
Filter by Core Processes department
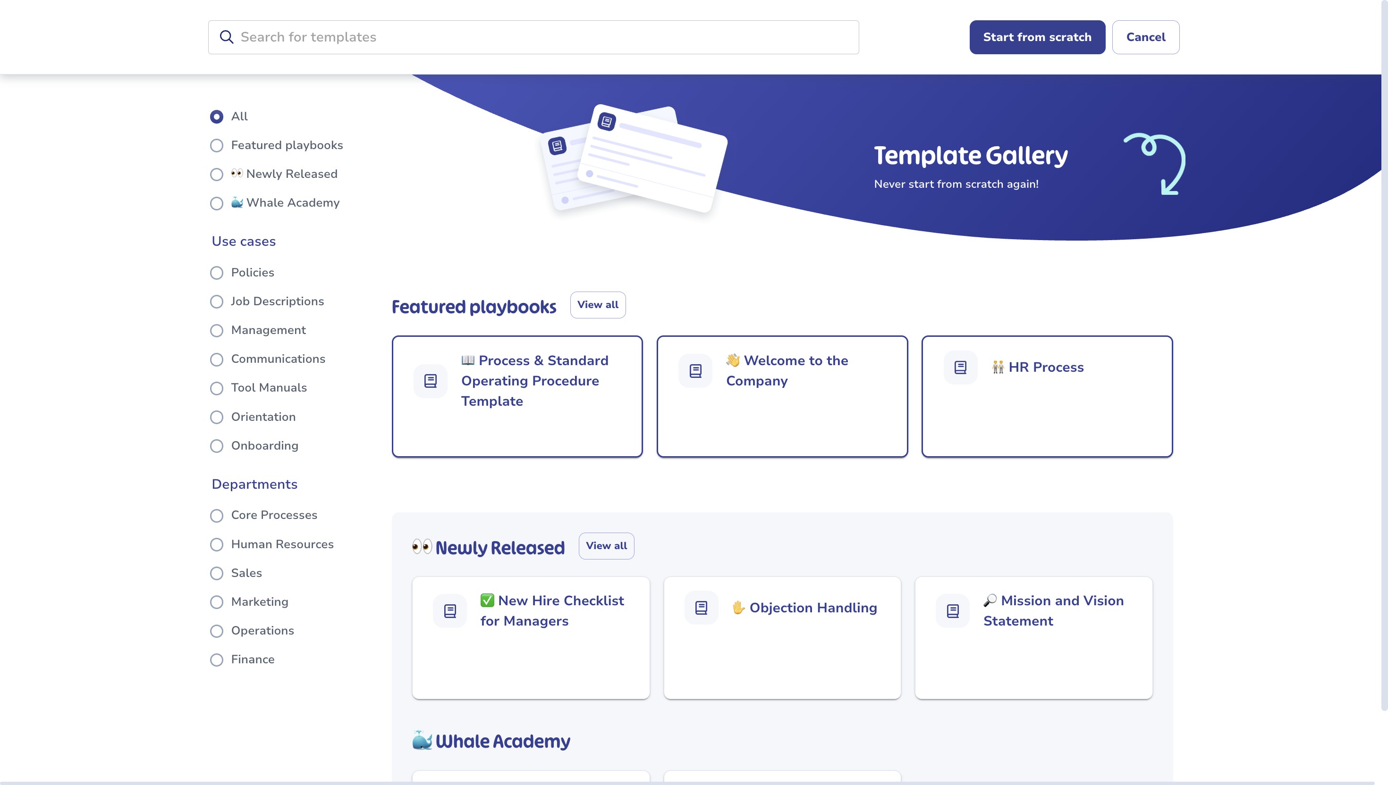pyautogui.click(x=216, y=516)
